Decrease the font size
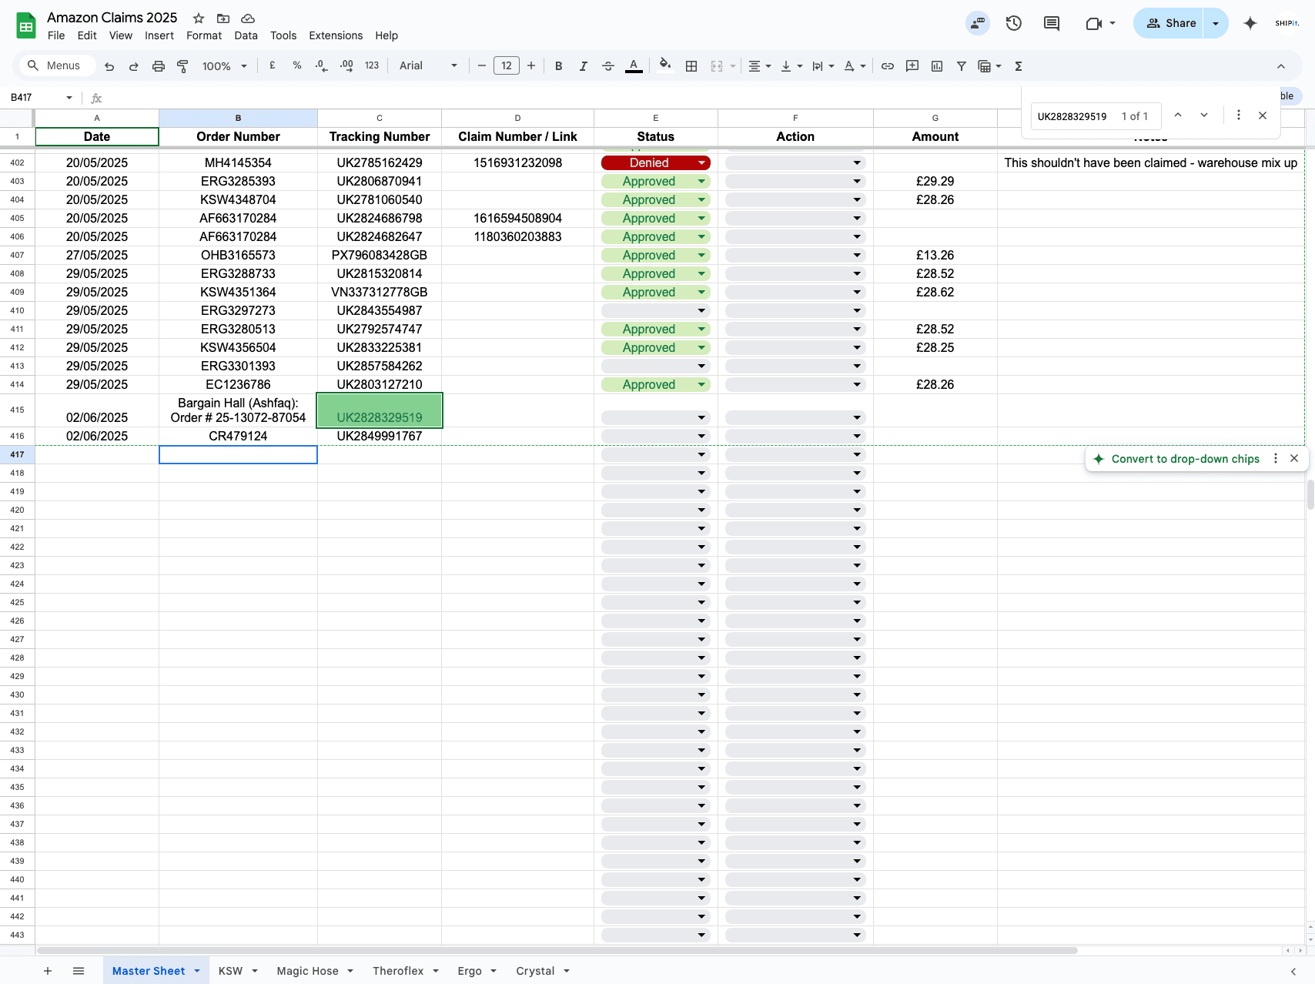The image size is (1315, 984). click(x=482, y=65)
